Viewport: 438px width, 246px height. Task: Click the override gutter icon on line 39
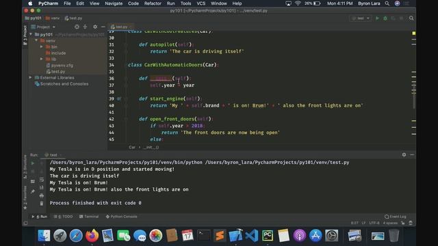click(119, 98)
